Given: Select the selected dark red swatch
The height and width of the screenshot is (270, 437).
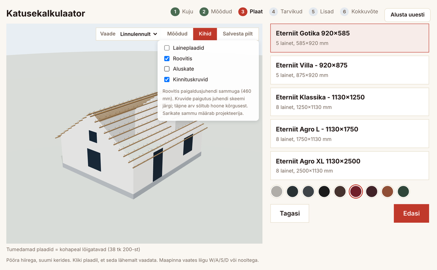Looking at the screenshot, I should 356,191.
